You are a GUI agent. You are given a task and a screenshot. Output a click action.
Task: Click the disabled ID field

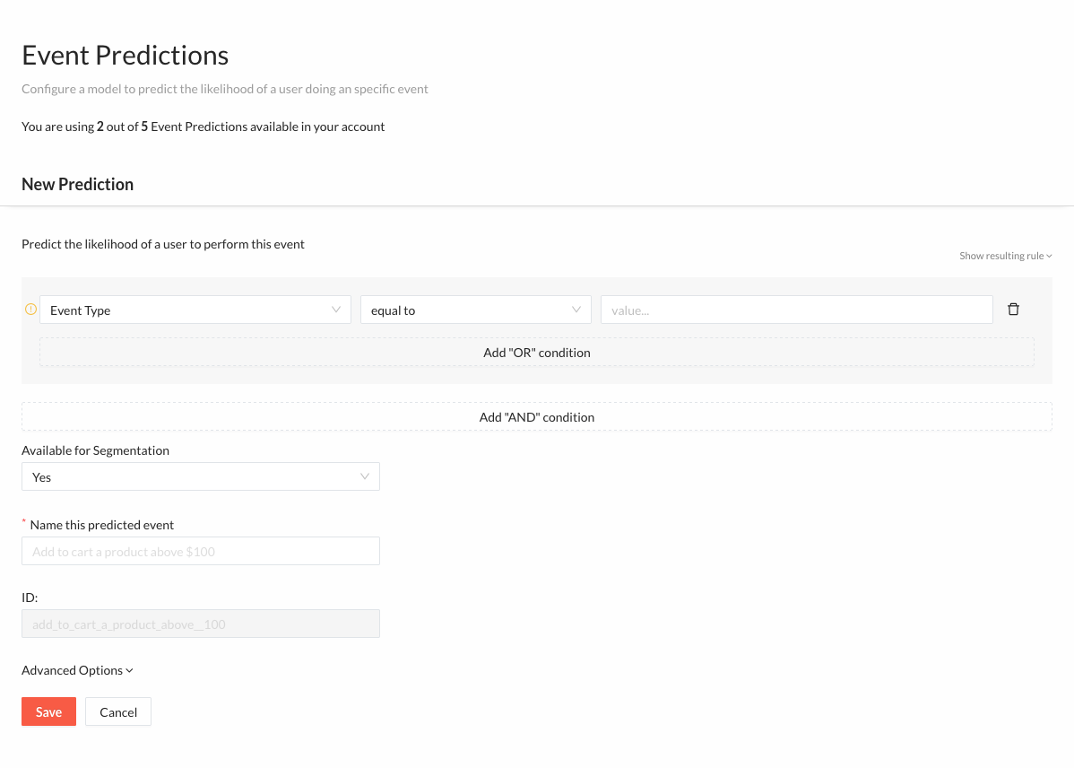[x=201, y=624]
